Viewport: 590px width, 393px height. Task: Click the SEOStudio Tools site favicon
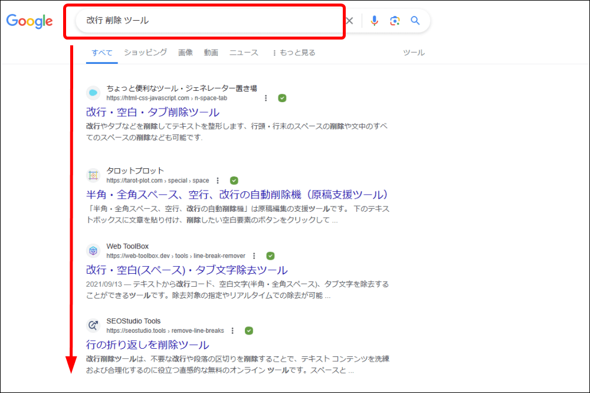(x=93, y=325)
